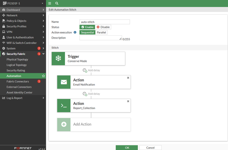Toggle the hamburger menu icon
This screenshot has width=228, height=150.
[50, 3]
